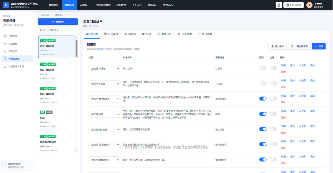The width and height of the screenshot is (333, 173).
Task: Enable 挂机 switch for 确认微信 row
Action: tap(273, 129)
